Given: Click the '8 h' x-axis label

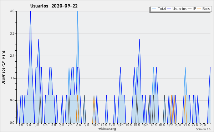Looking at the screenshot, I should [x=78, y=125].
